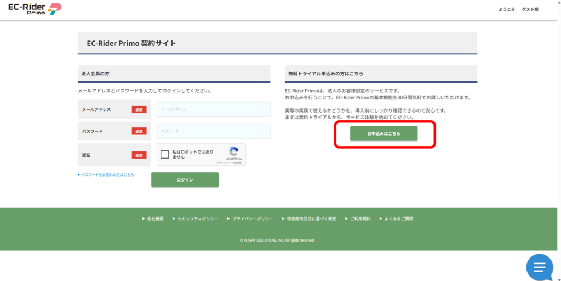
Task: View 特定商取引法に基づく表記 in the footer
Action: click(x=311, y=219)
